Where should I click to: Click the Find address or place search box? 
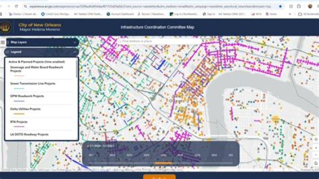[x=159, y=41]
